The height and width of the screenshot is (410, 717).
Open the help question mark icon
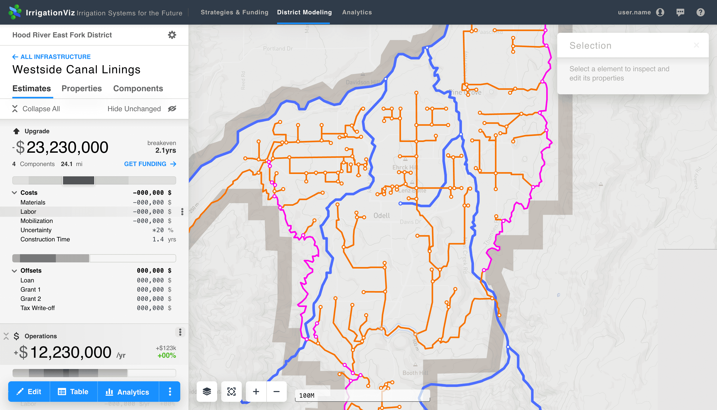click(x=700, y=12)
